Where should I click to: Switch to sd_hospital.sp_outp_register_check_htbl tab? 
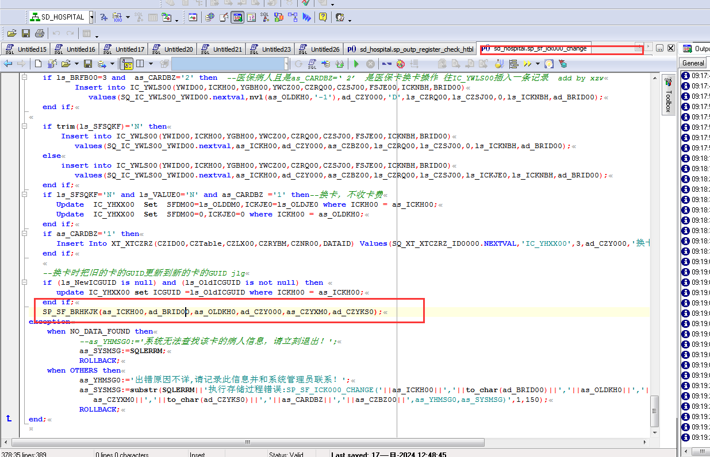411,49
